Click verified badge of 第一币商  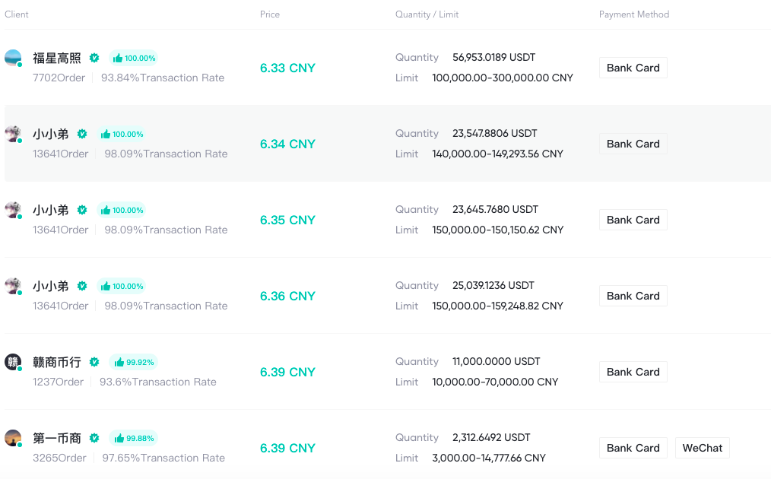click(94, 438)
